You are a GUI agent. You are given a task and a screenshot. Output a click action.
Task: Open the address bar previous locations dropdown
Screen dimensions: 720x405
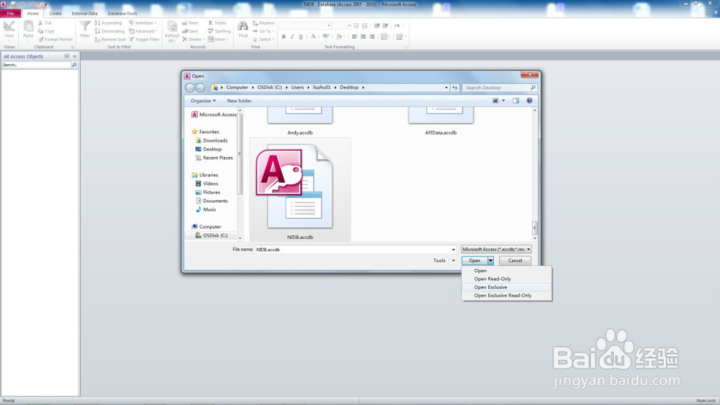coord(446,87)
